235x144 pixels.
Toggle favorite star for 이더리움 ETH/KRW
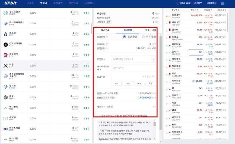click(x=167, y=82)
